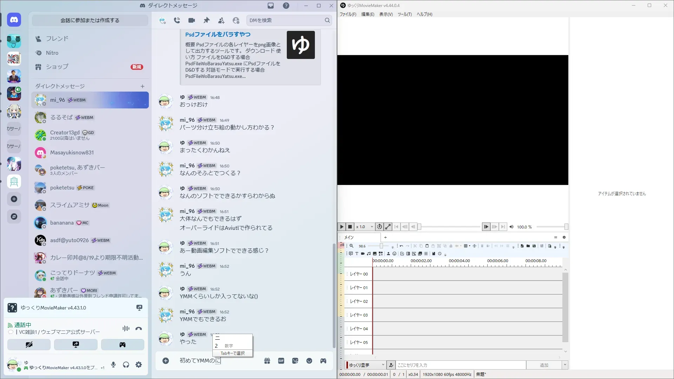Open timeline settings gear icon
674x379 pixels.
coord(564,237)
